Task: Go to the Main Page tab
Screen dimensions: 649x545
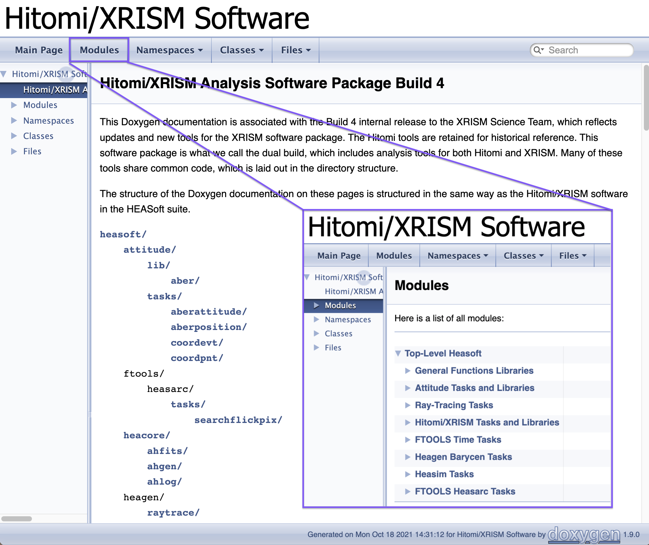Action: pyautogui.click(x=39, y=50)
